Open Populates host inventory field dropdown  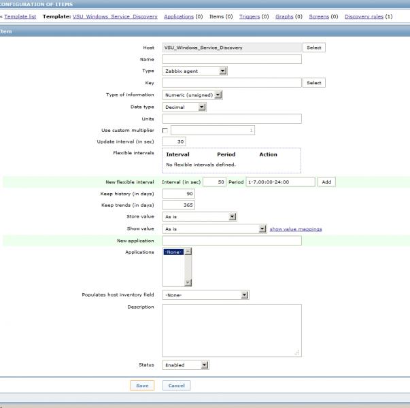[205, 295]
